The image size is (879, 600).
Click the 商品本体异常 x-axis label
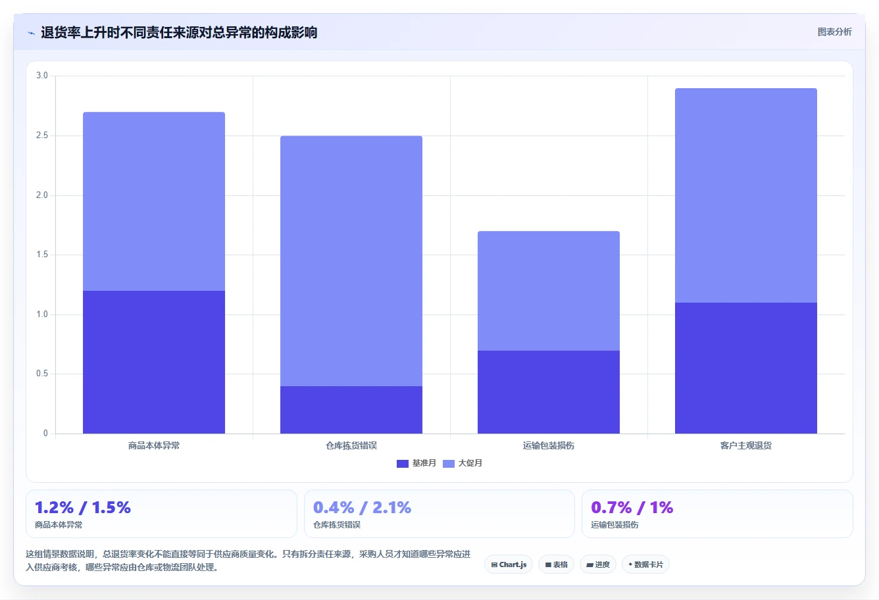click(154, 445)
